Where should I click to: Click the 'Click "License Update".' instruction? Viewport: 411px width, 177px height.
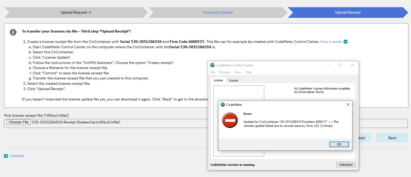pos(52,57)
